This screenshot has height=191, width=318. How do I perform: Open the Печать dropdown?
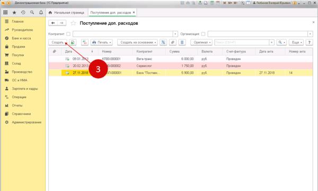coord(102,42)
